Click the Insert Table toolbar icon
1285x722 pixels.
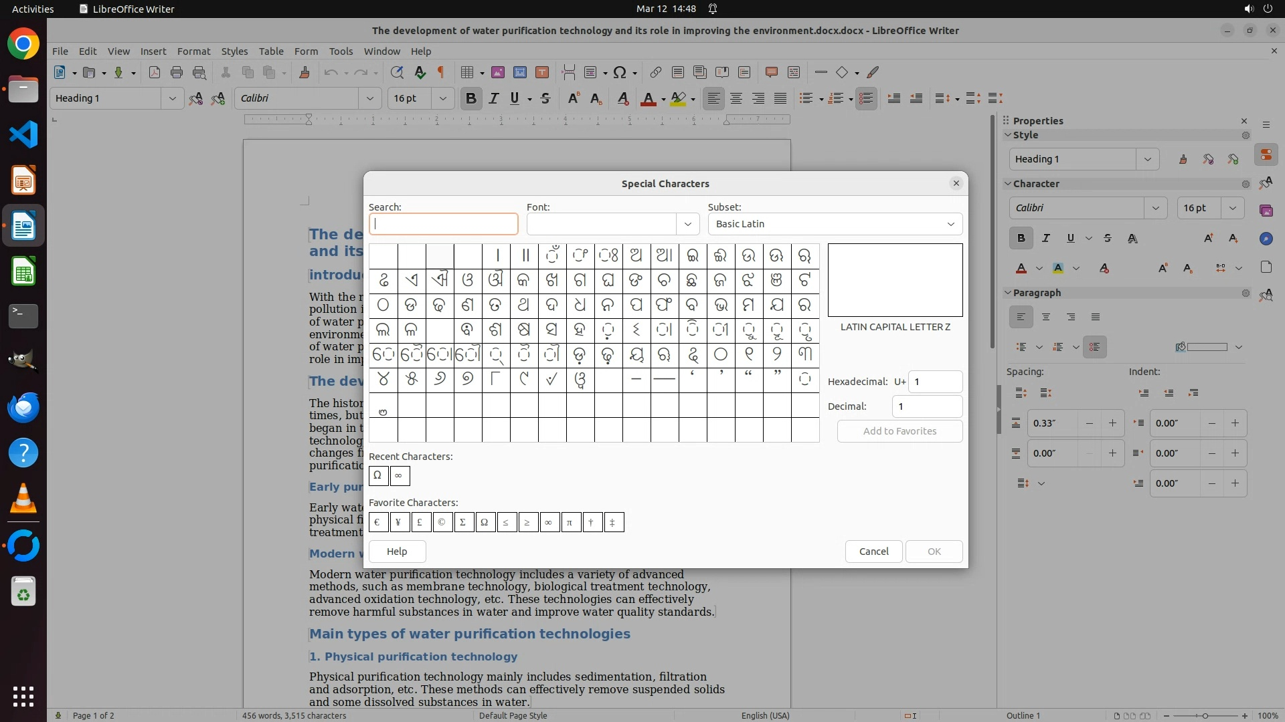point(467,72)
